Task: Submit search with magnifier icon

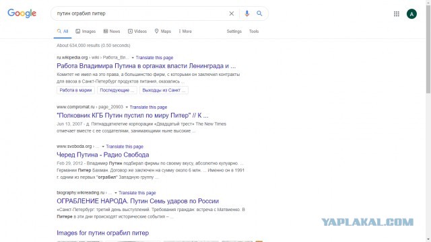Action: [259, 13]
